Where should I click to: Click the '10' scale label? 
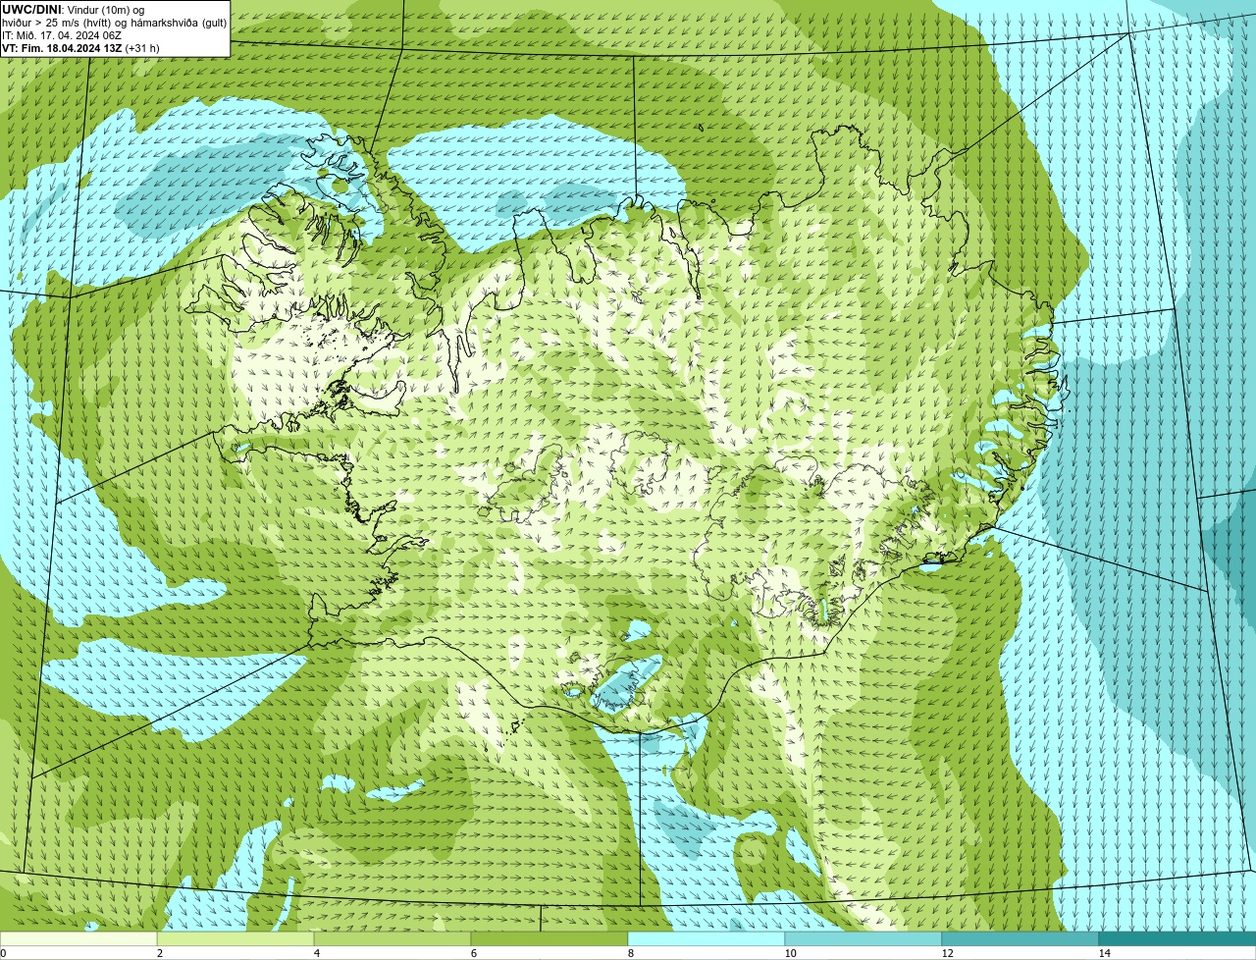tap(790, 953)
